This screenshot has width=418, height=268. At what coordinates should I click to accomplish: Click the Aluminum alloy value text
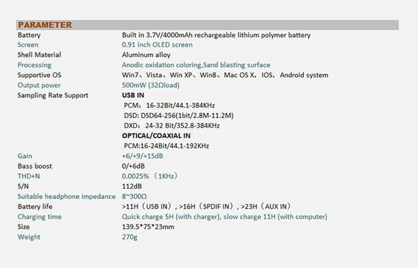146,55
